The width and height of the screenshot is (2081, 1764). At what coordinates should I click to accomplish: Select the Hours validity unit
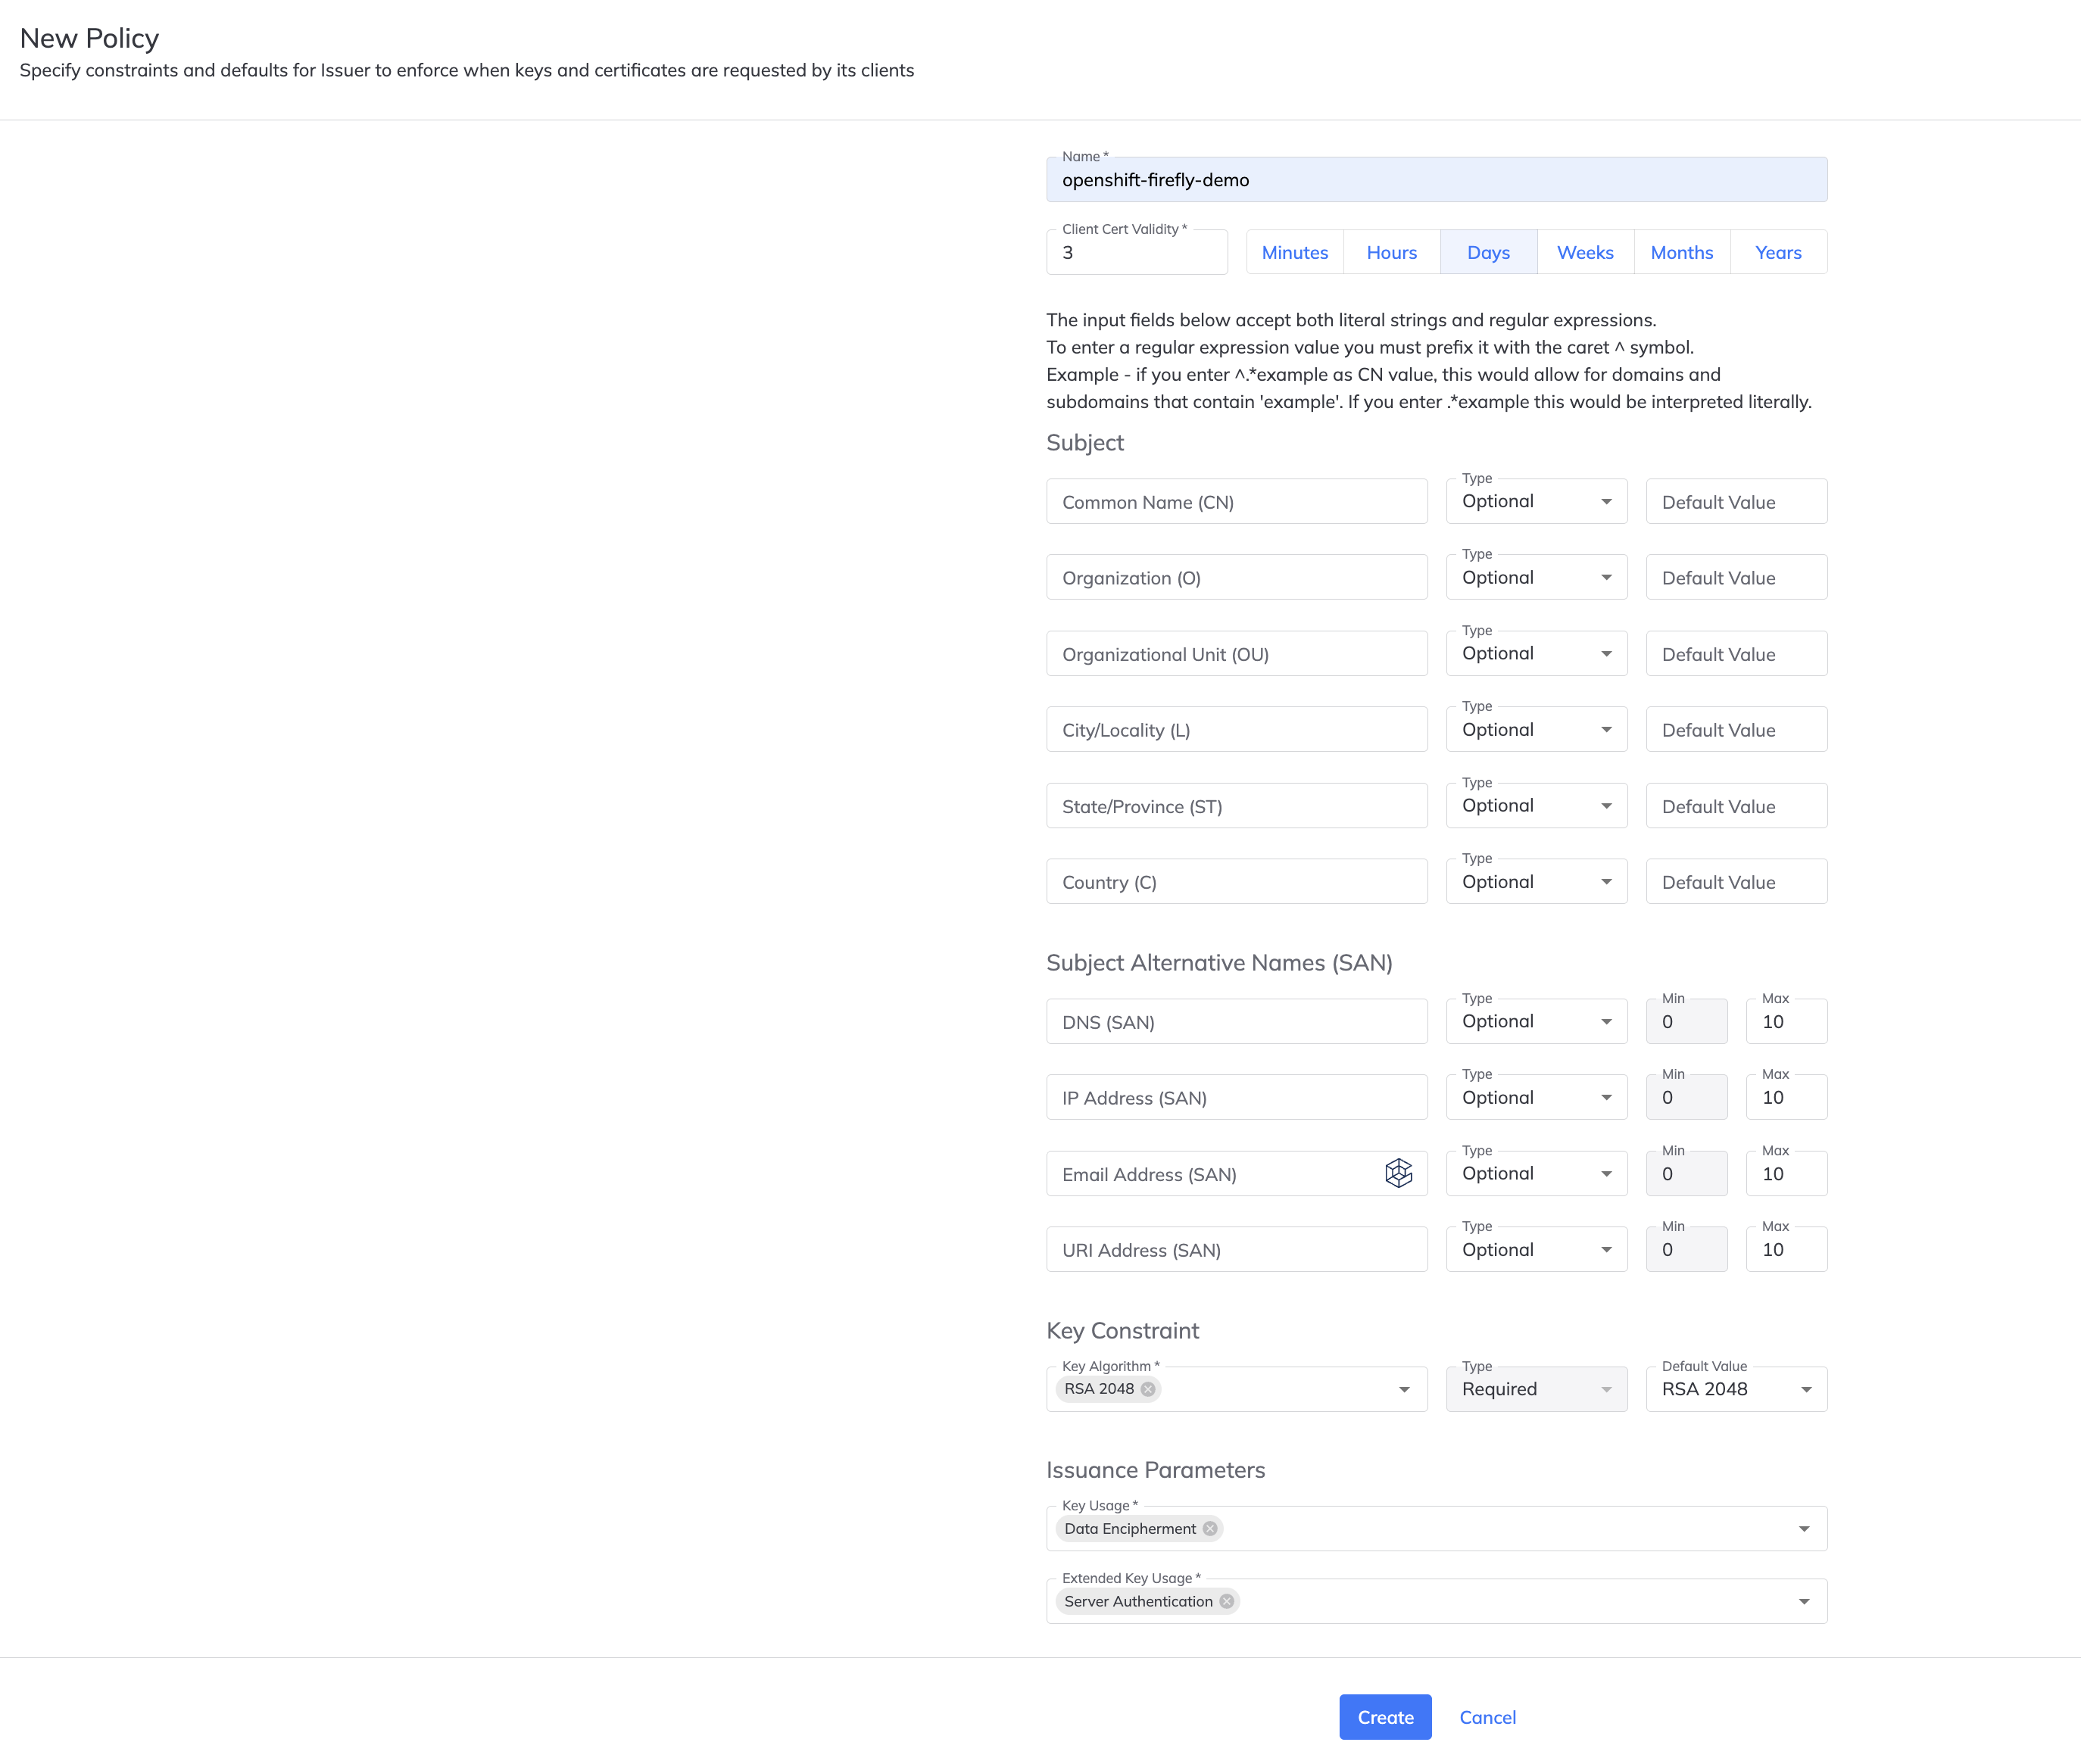point(1392,252)
